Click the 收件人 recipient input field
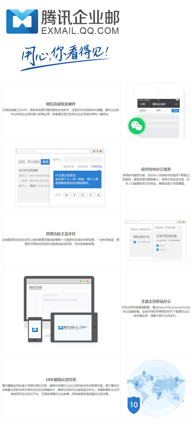Viewport: 192px width, 429px height. (82, 160)
